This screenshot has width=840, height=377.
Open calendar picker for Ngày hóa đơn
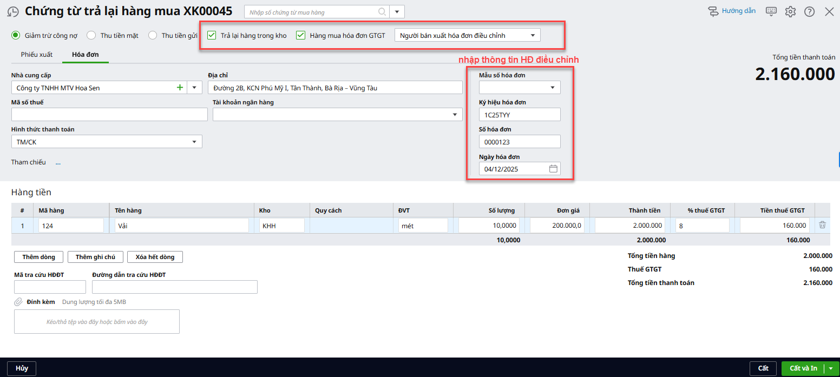(553, 169)
